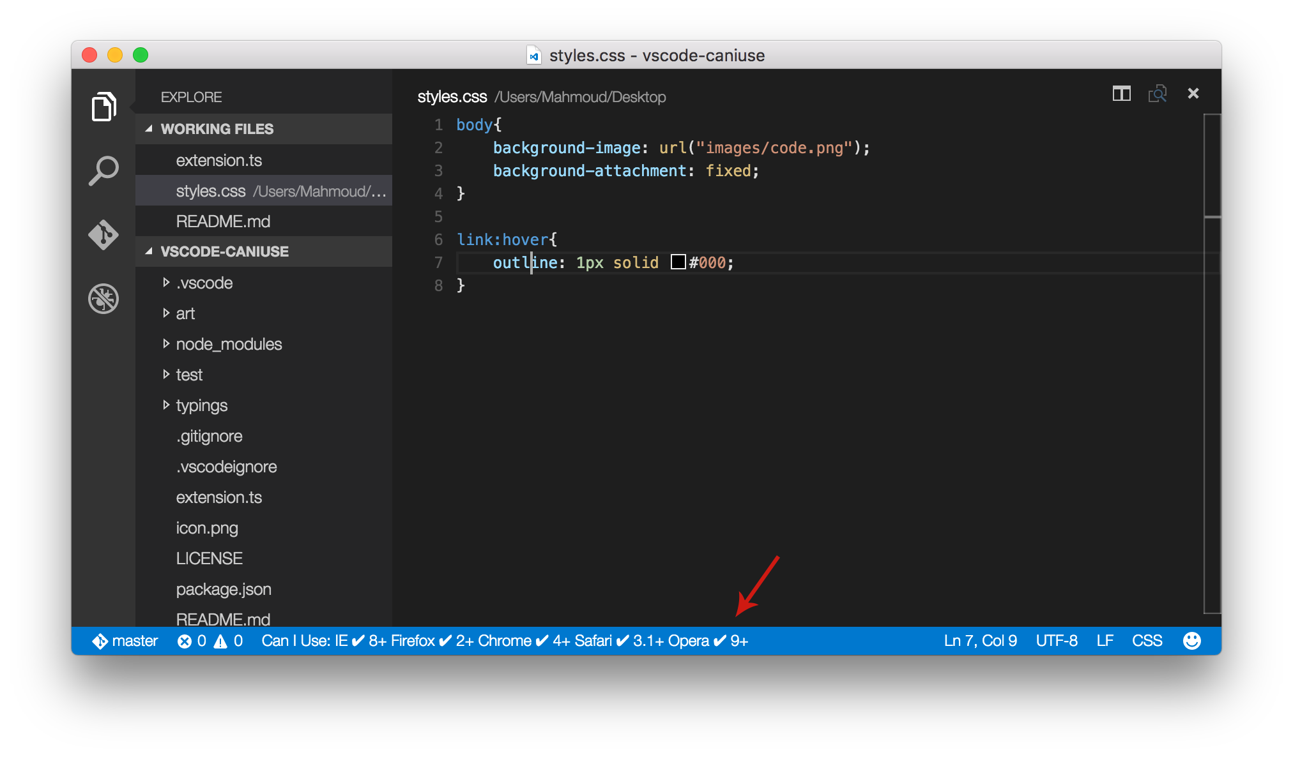
Task: Click the errors count icon in status bar
Action: [185, 641]
